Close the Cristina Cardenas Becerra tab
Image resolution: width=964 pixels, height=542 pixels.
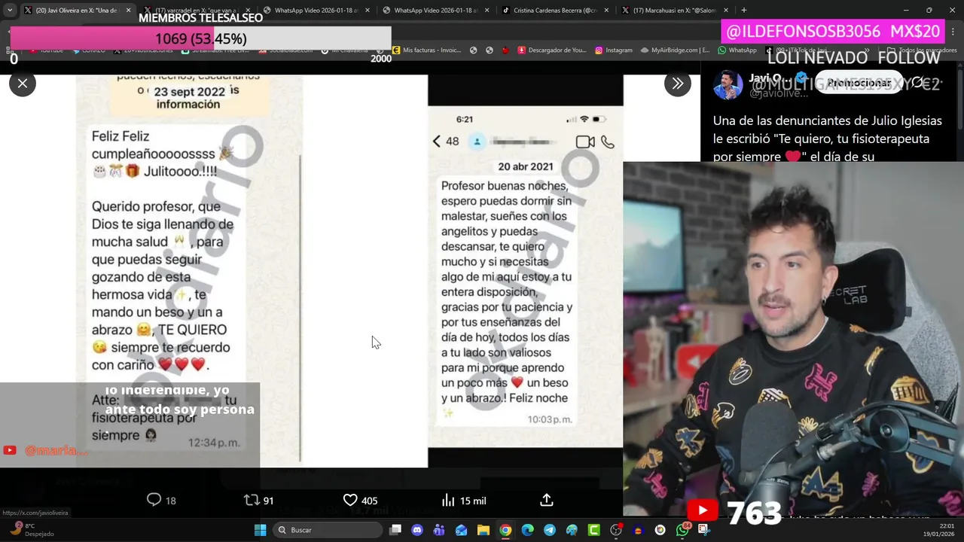tap(606, 11)
